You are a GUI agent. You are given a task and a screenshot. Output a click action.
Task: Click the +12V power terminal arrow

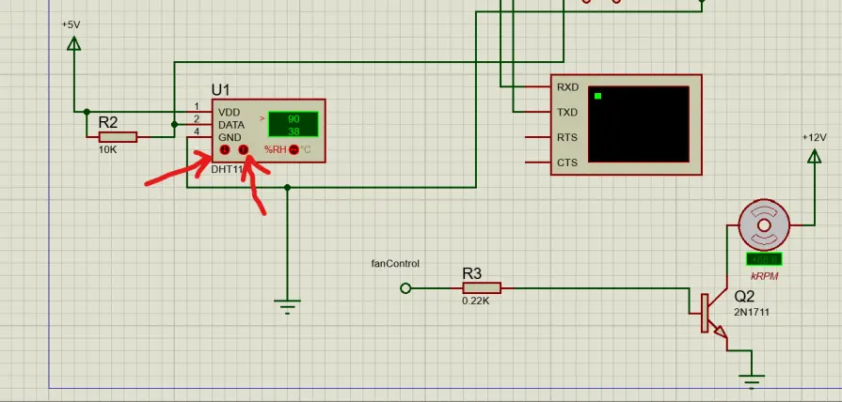click(814, 156)
